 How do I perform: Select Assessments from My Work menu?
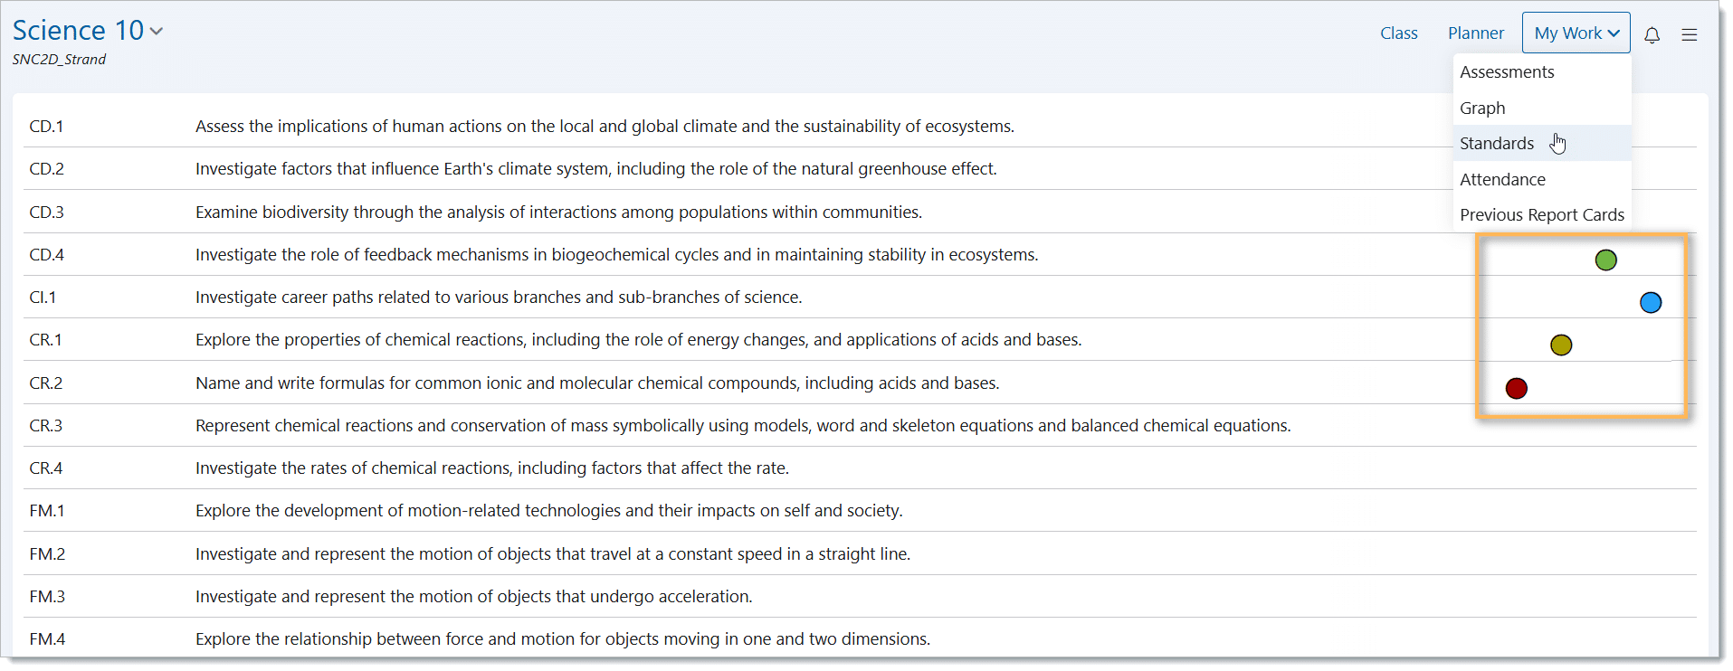tap(1507, 72)
